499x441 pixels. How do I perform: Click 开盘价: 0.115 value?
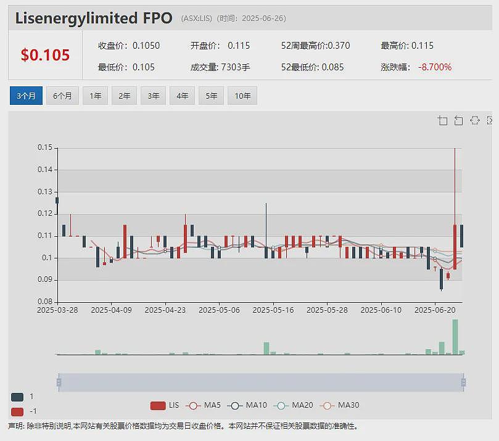point(220,46)
